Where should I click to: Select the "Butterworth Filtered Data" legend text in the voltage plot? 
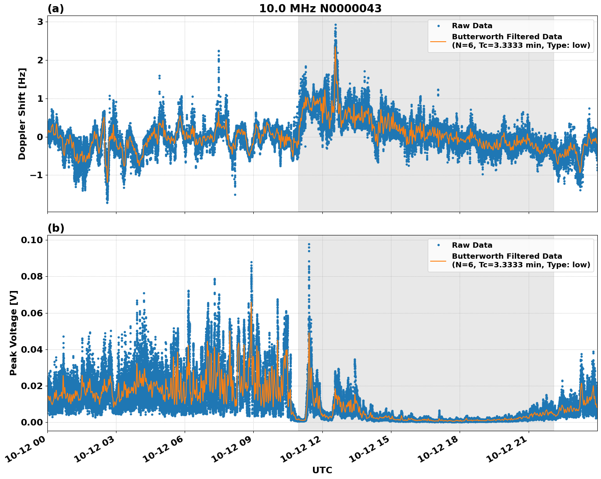[x=507, y=256]
